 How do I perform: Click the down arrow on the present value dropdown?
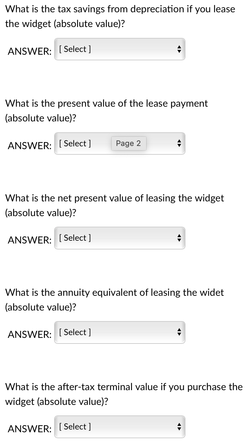point(179,146)
